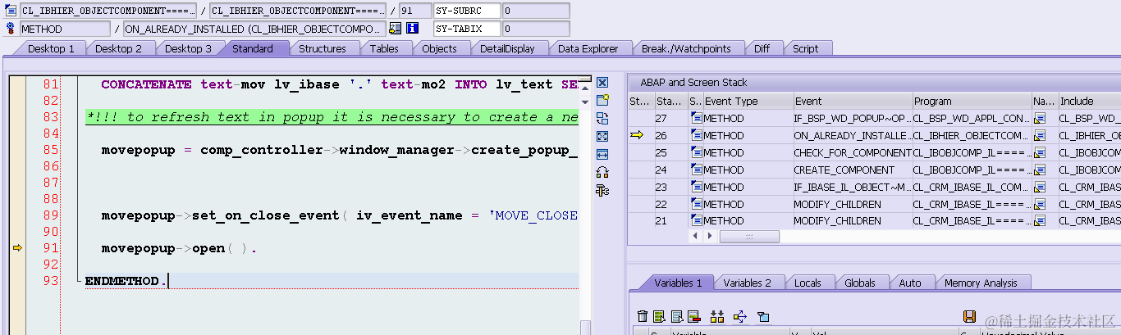Open the Objects tab
Image resolution: width=1121 pixels, height=335 pixels.
439,48
